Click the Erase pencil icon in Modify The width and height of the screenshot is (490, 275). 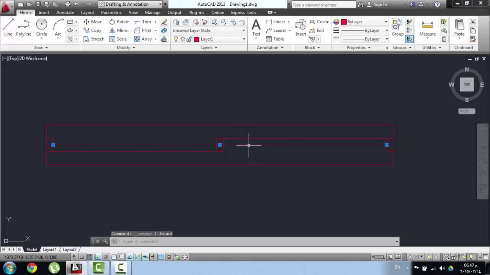pyautogui.click(x=164, y=22)
